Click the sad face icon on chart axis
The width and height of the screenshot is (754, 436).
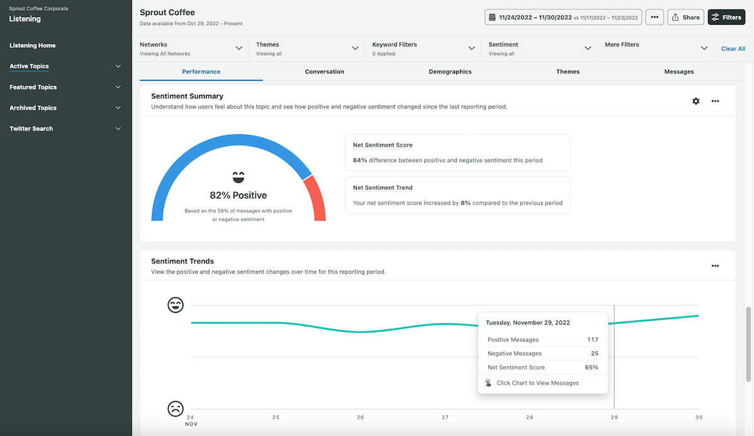point(175,409)
